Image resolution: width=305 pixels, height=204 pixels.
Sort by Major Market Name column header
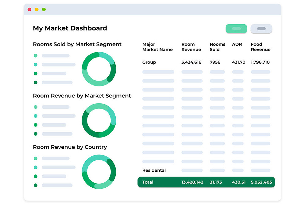coord(157,47)
